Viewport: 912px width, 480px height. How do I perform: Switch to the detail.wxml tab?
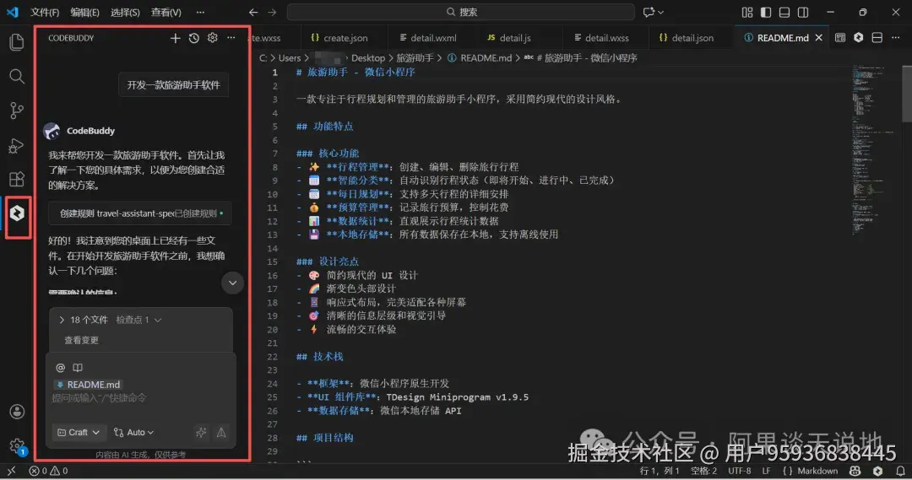pos(432,38)
